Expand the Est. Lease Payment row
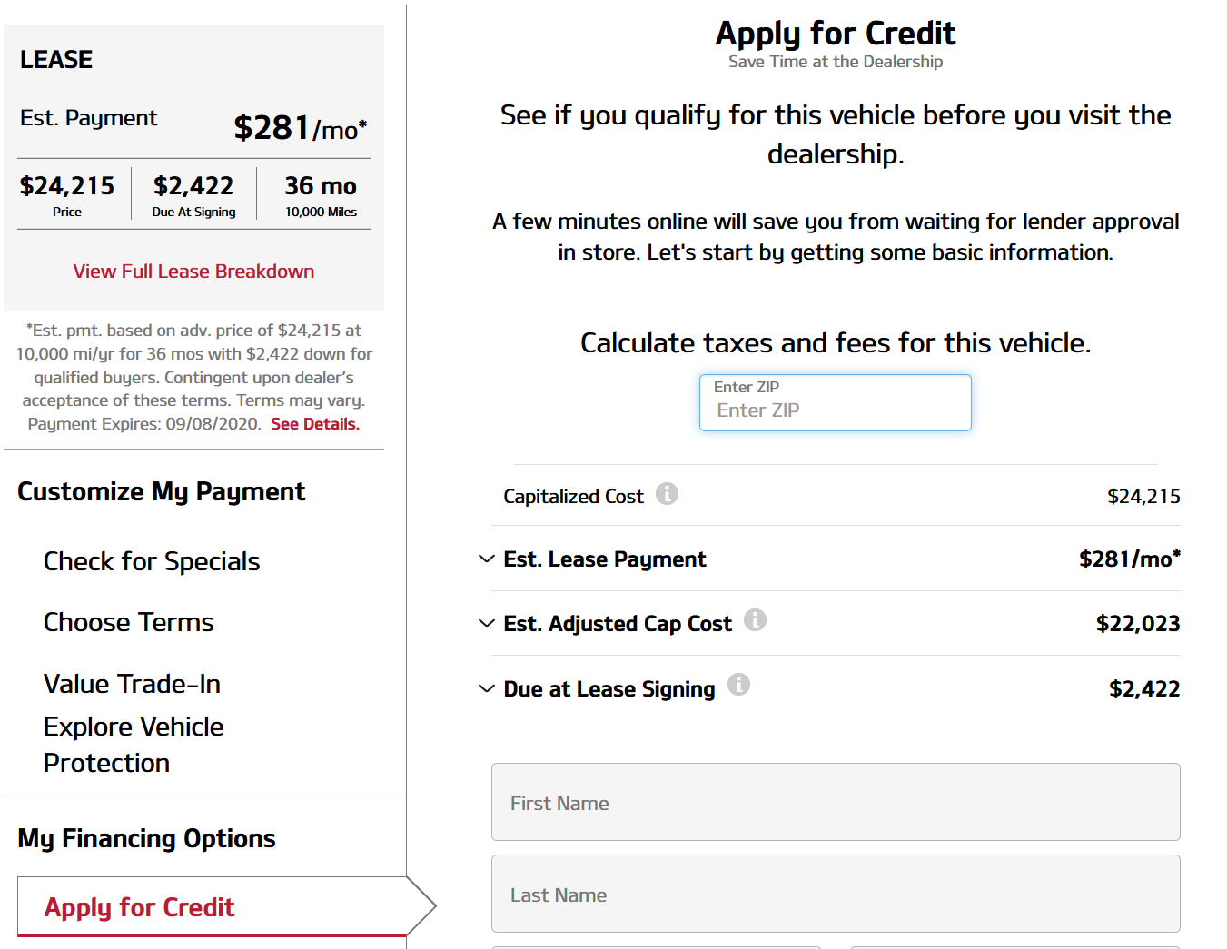 tap(836, 559)
